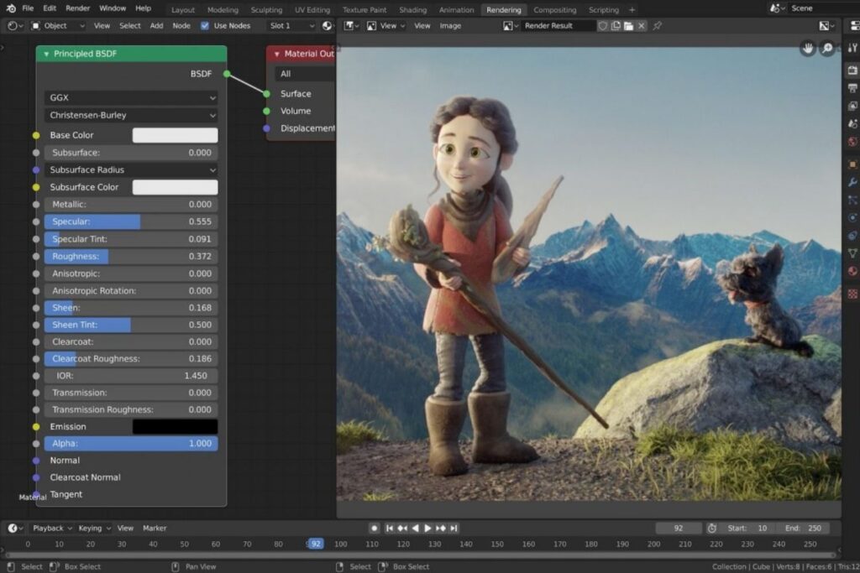The height and width of the screenshot is (573, 860).
Task: Toggle the image pin icon
Action: coord(657,26)
